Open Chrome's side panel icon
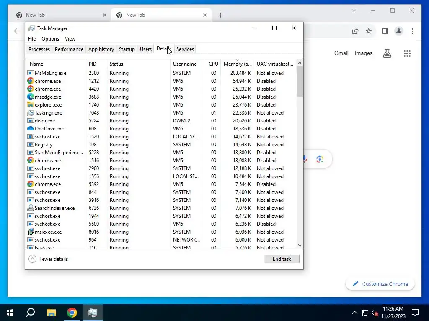The height and width of the screenshot is (321, 429). coord(385,31)
